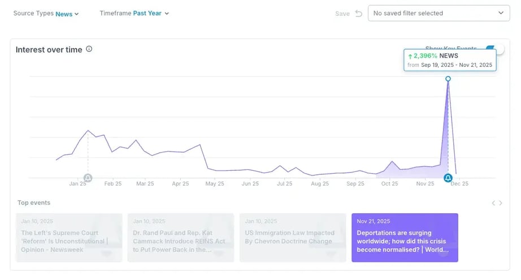Open the Left's Supreme Court Reform event card

pos(69,238)
